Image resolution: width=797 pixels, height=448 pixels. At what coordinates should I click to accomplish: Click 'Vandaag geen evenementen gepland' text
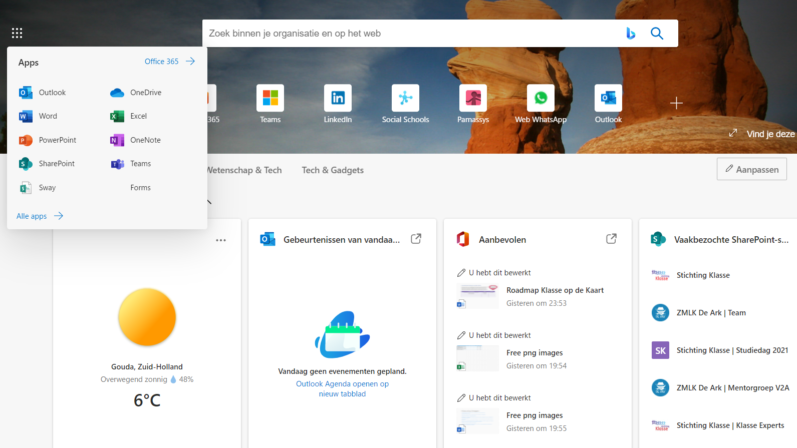342,371
